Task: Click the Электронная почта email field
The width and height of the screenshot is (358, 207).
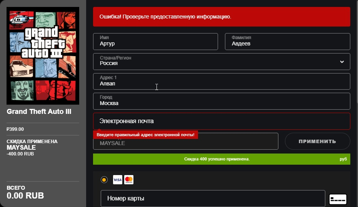Action: (221, 121)
